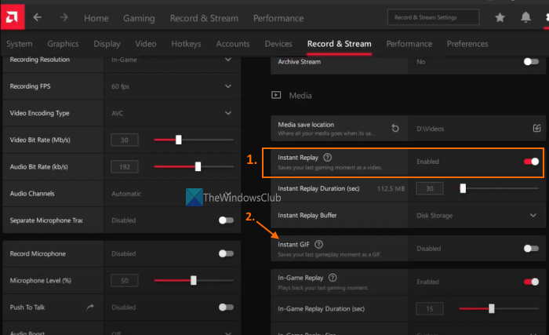Screen dimensions: 549x335
Task: Click Audio Bit Rate value box
Action: pyautogui.click(x=125, y=167)
